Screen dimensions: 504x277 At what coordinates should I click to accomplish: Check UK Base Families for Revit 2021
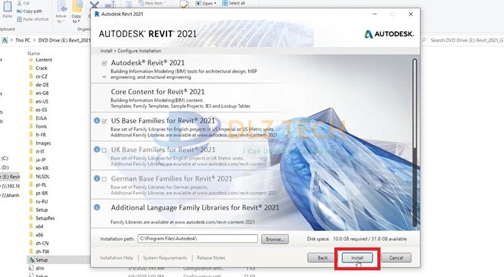point(104,150)
